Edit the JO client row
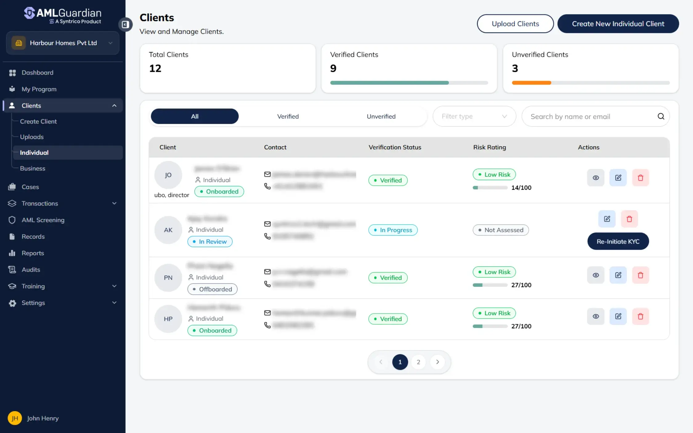The image size is (693, 433). [x=618, y=178]
